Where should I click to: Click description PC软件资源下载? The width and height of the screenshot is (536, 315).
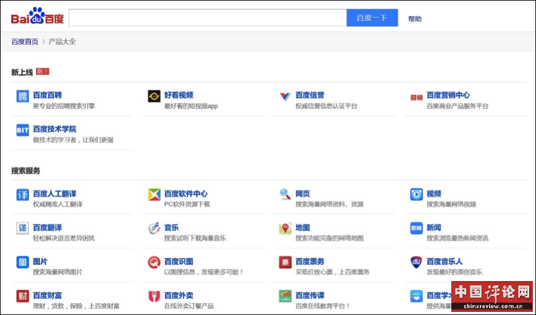coord(187,204)
